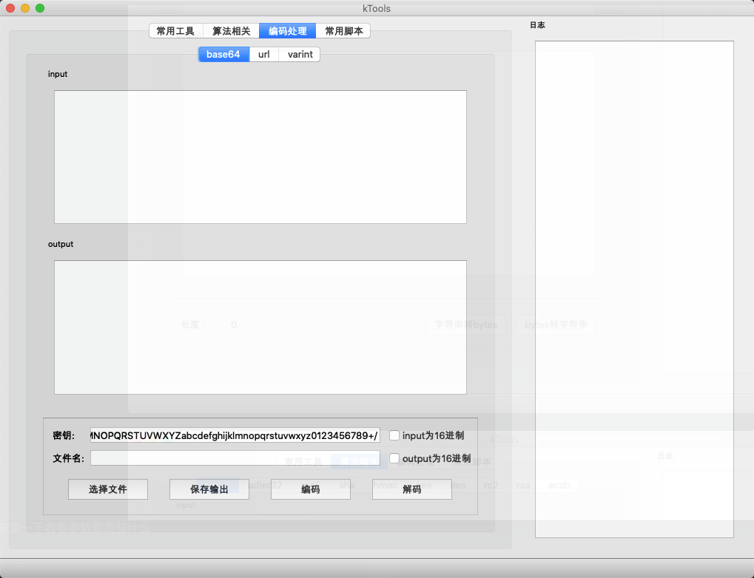The image size is (754, 578).
Task: Click the 密钥: label
Action: pyautogui.click(x=64, y=435)
